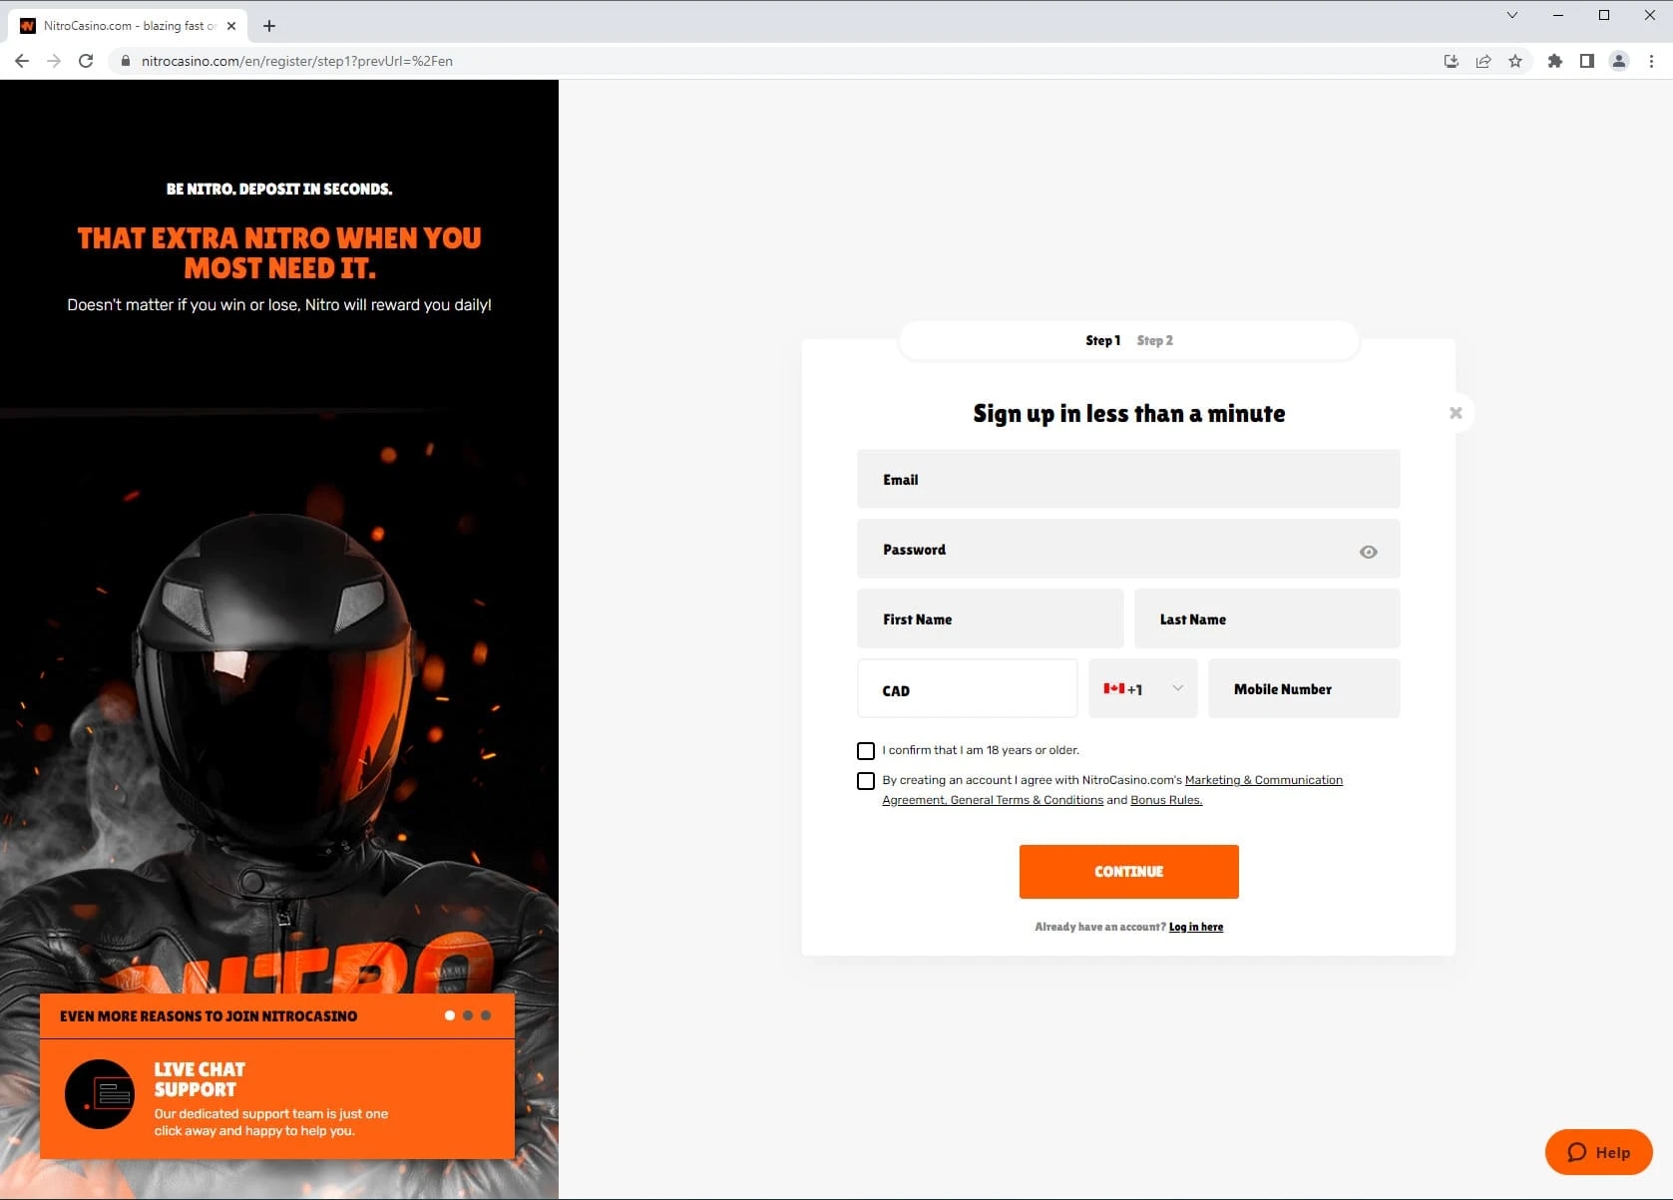The width and height of the screenshot is (1673, 1200).
Task: Show password using the eye icon
Action: (1369, 552)
